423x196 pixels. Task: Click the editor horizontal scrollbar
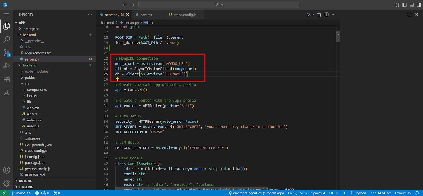(x=191, y=189)
